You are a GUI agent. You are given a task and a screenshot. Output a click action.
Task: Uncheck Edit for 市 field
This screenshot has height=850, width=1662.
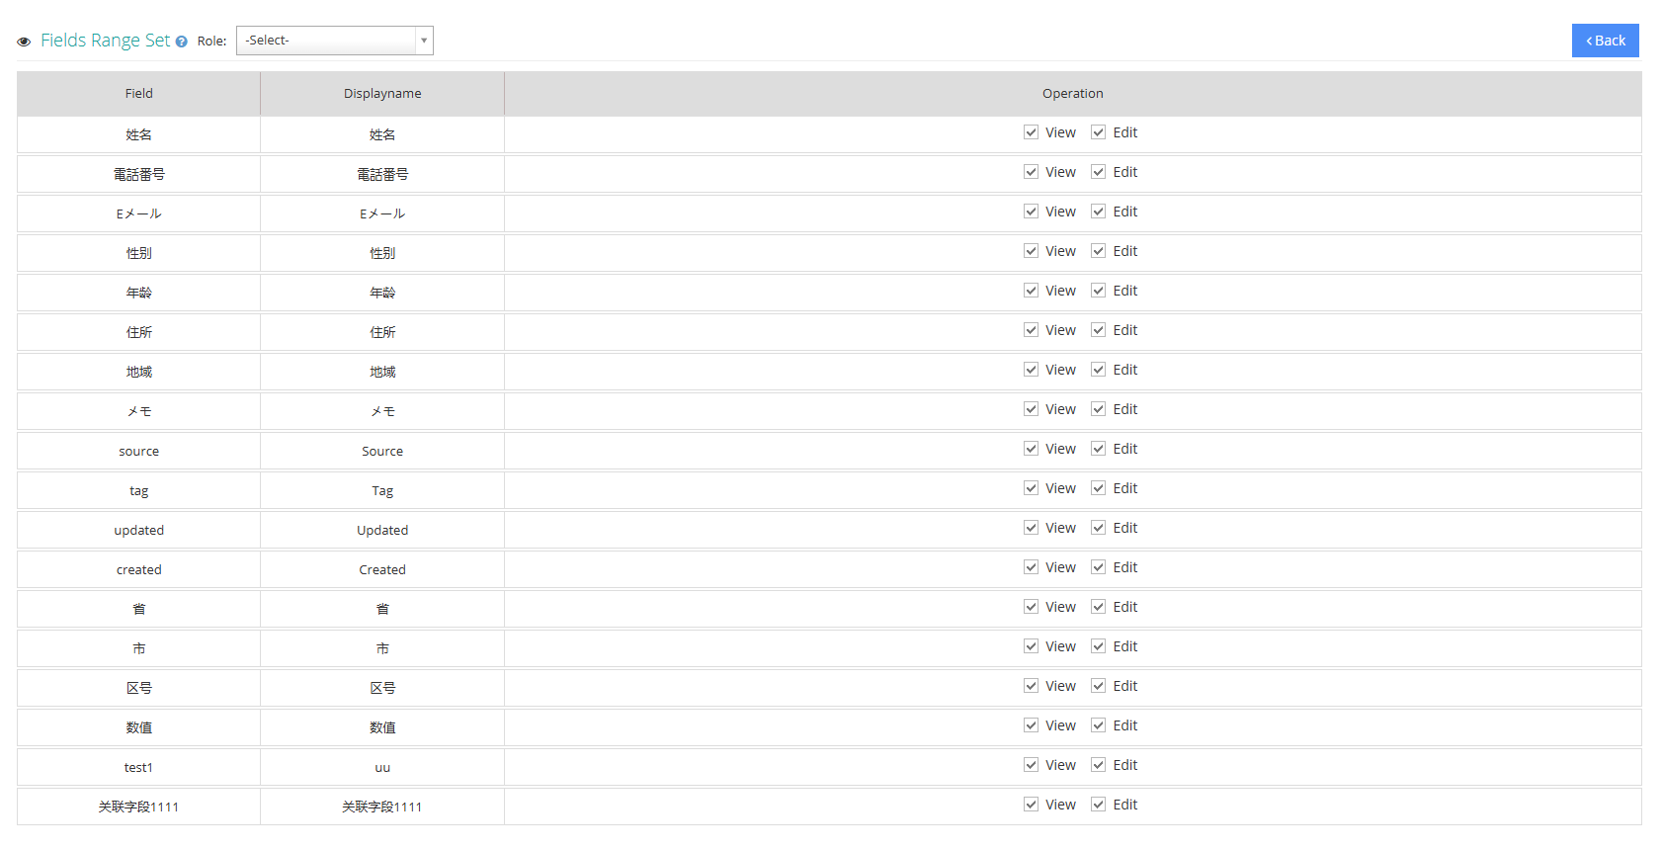coord(1098,646)
